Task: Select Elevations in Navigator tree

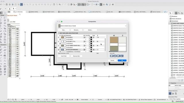Action: point(175,16)
